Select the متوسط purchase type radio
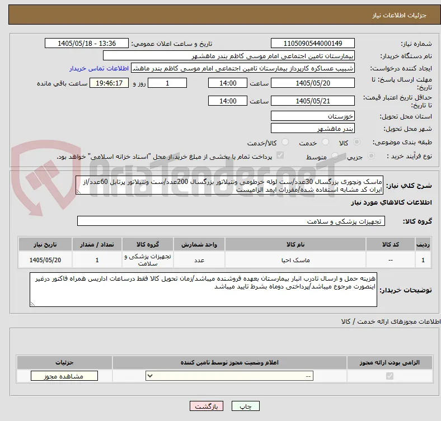The image size is (441, 421). [335, 156]
